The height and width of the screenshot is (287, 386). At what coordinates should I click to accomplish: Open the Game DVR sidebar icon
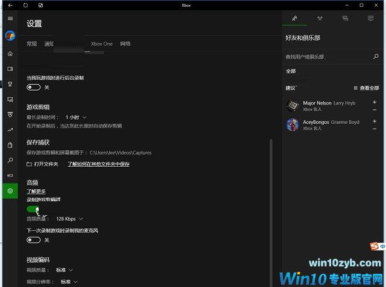10,99
